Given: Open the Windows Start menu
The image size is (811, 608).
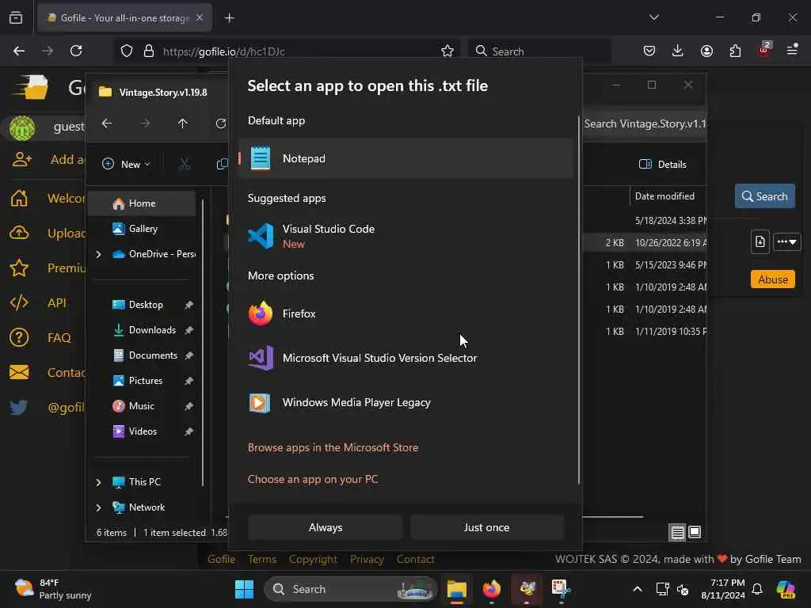Looking at the screenshot, I should (x=244, y=589).
